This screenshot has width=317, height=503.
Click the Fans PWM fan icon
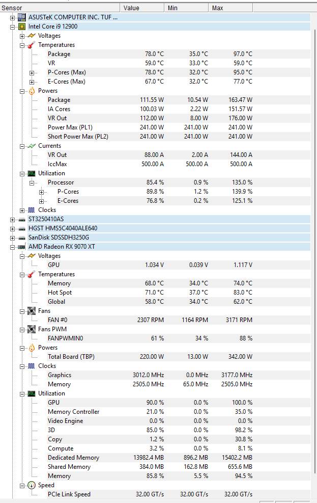[x=32, y=329]
